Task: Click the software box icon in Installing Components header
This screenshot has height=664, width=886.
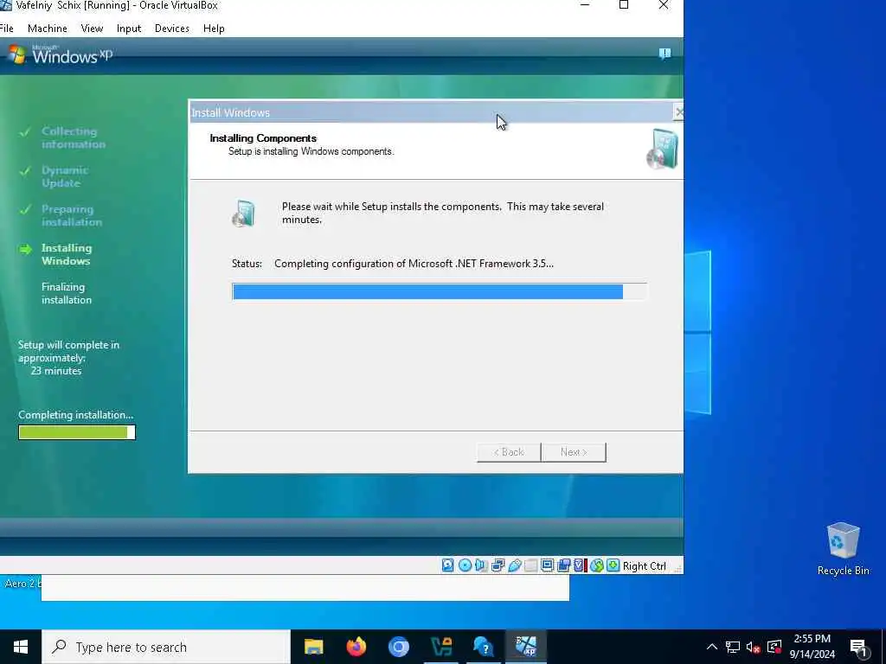Action: coord(662,149)
